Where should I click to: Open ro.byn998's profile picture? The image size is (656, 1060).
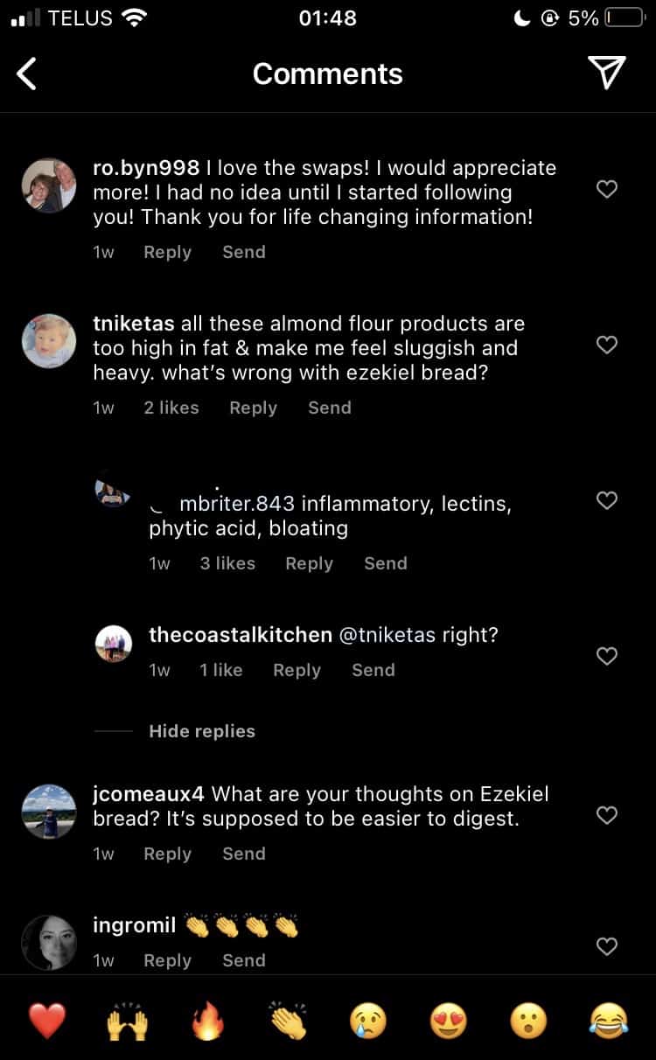point(49,185)
